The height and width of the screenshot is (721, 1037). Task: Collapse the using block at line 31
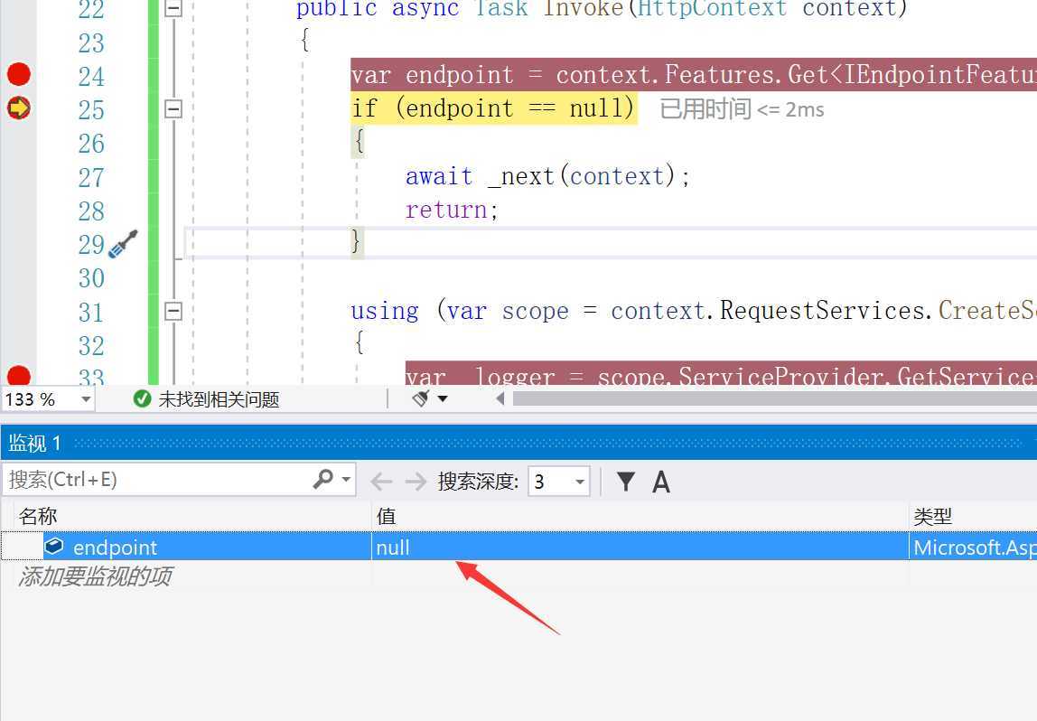[x=173, y=311]
